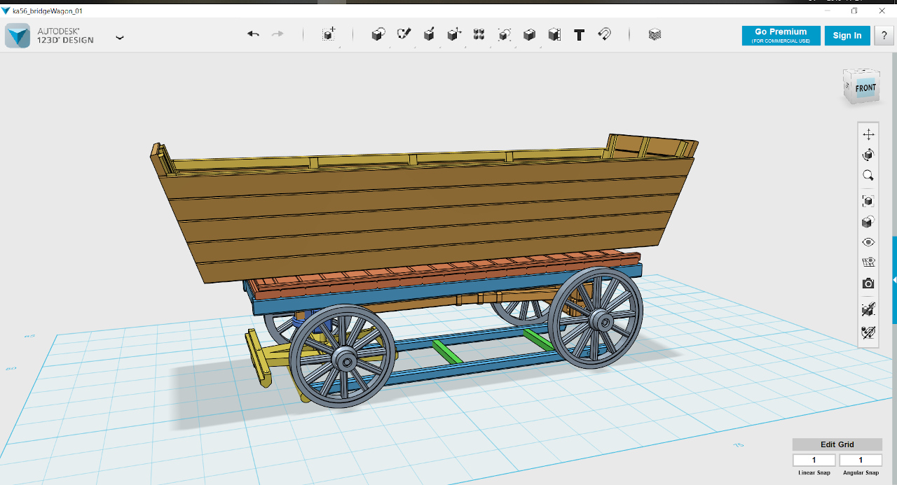Open the Pattern tool menu
This screenshot has width=897, height=485.
pyautogui.click(x=479, y=34)
